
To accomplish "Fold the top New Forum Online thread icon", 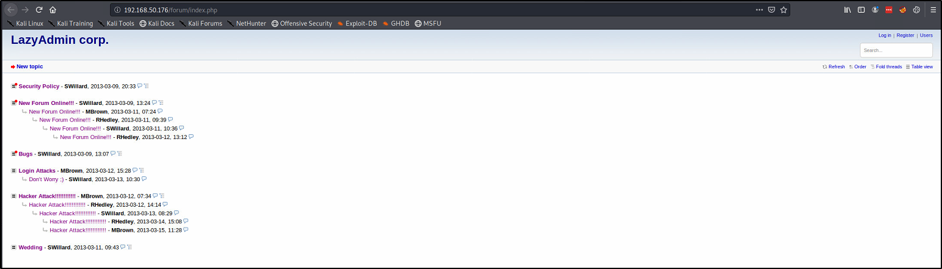I will (x=14, y=103).
